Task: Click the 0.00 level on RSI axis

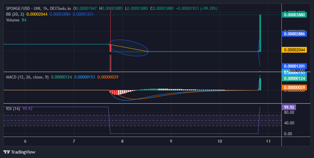Action: click(288, 134)
